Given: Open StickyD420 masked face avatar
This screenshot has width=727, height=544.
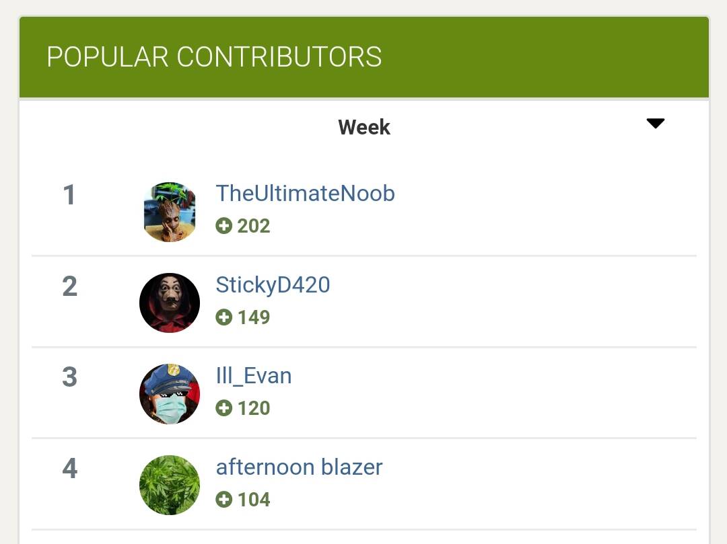Looking at the screenshot, I should click(x=170, y=303).
